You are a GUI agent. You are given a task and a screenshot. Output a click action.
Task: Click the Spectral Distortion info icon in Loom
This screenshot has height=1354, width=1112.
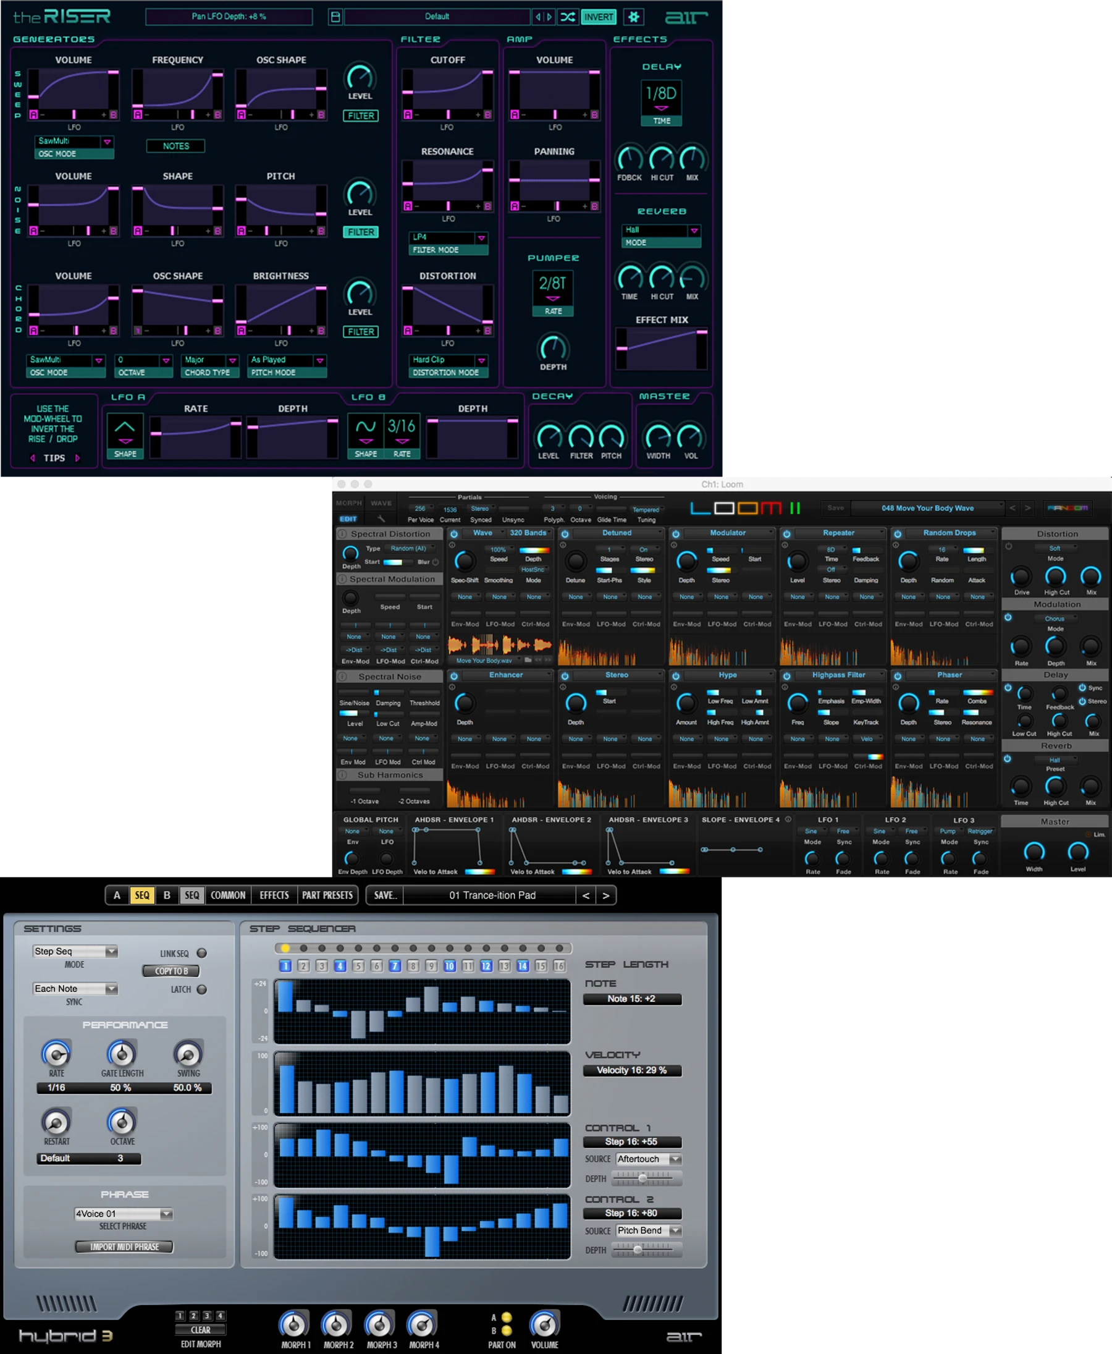pyautogui.click(x=343, y=534)
